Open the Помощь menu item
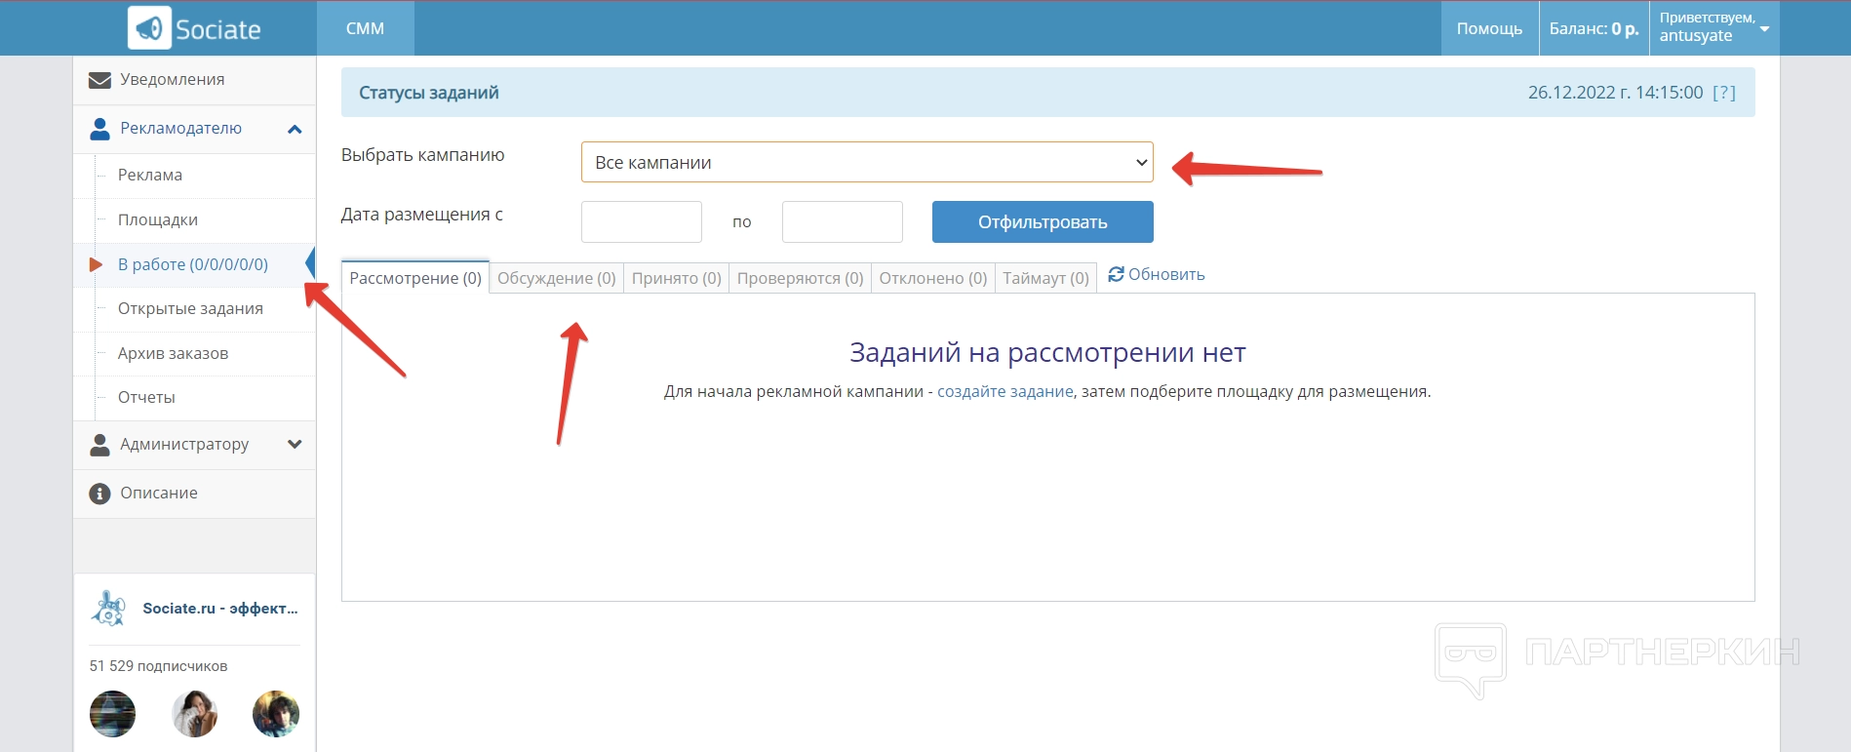The height and width of the screenshot is (752, 1851). click(1489, 28)
